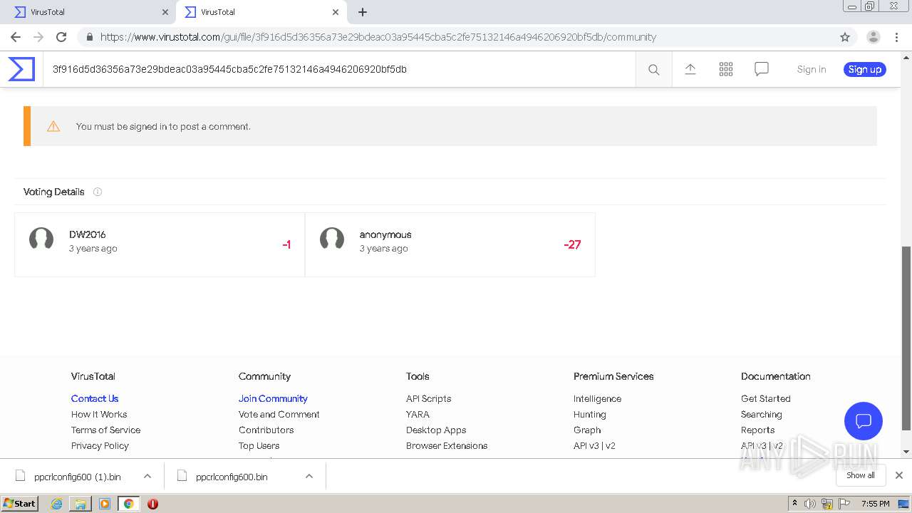This screenshot has width=912, height=513.
Task: Open the Contributors link
Action: [x=266, y=430]
